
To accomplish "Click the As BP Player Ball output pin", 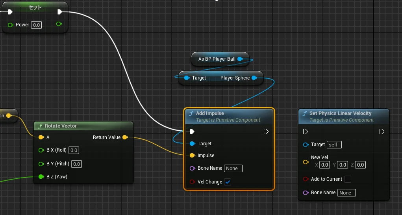I will point(239,59).
